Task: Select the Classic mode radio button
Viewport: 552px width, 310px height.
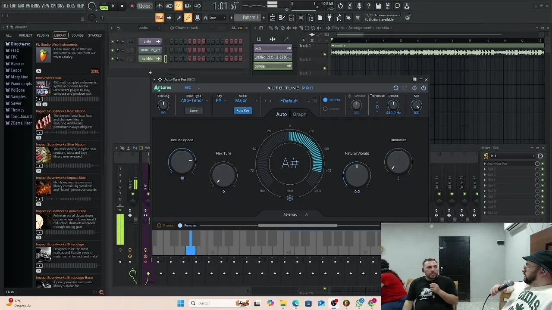Action: (x=326, y=109)
